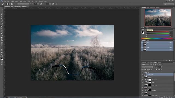
Task: Open the Window menu
Action: point(40,1)
